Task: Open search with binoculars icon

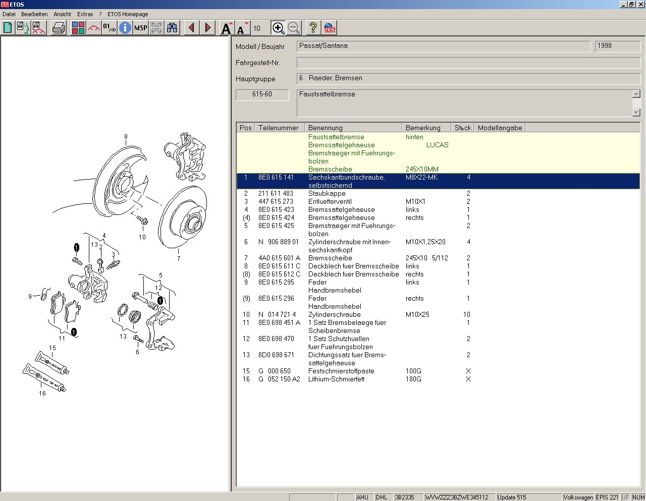Action: (172, 28)
